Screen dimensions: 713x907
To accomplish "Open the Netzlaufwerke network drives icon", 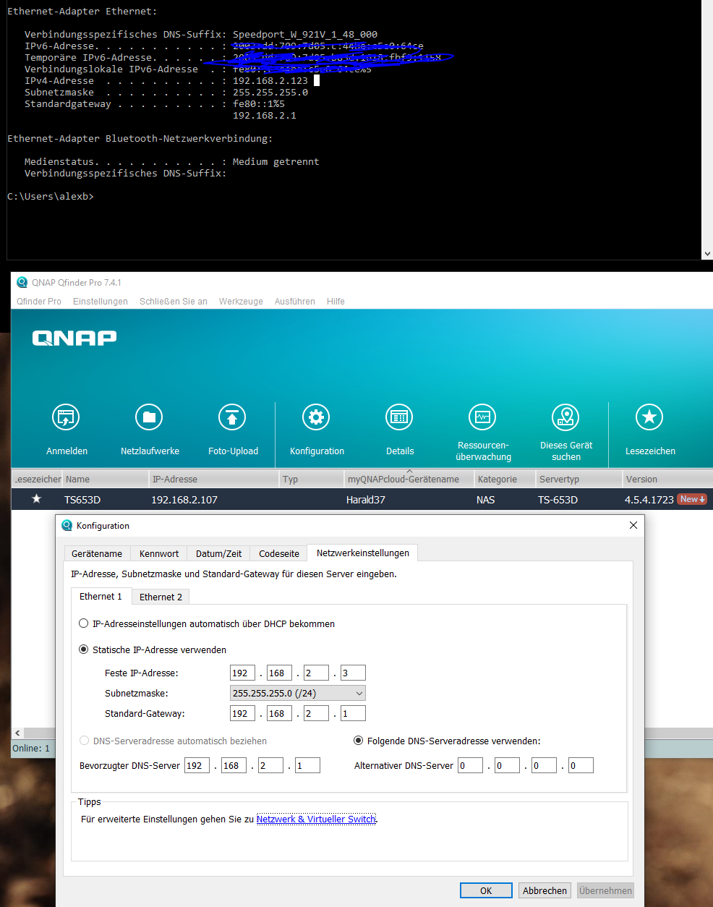I will tap(149, 417).
